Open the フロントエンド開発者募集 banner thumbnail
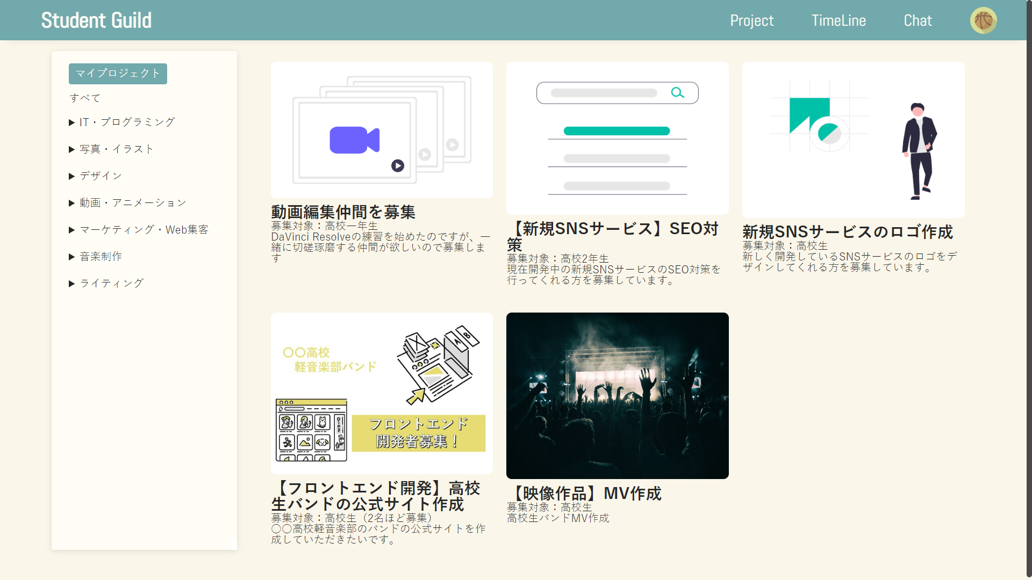1032x580 pixels. tap(382, 393)
